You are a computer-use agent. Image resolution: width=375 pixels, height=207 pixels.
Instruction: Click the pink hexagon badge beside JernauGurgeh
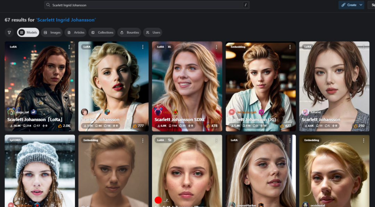pos(261,112)
